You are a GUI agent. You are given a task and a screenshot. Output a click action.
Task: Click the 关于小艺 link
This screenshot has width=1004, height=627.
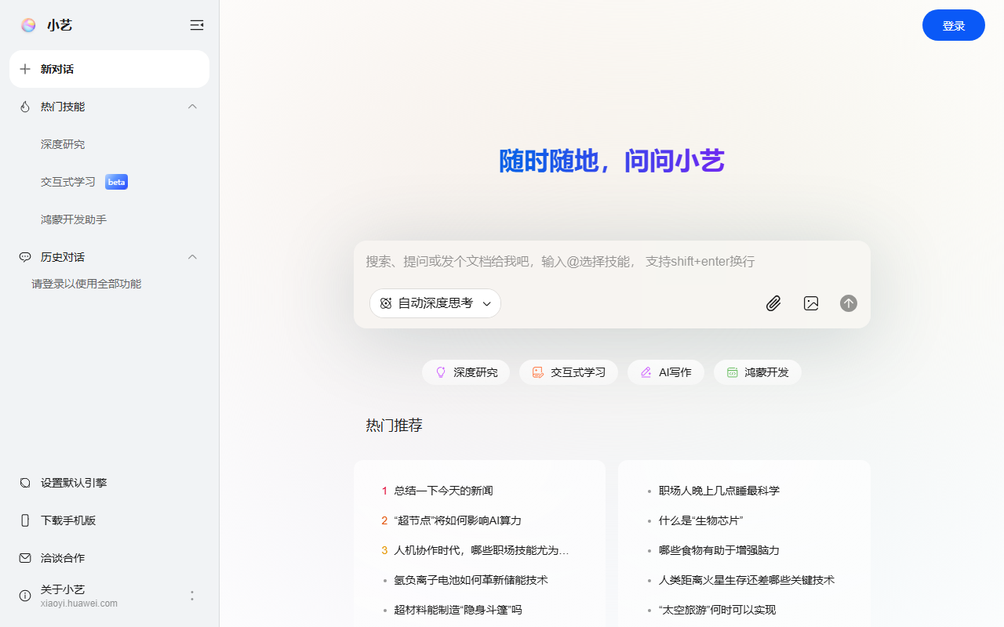63,589
